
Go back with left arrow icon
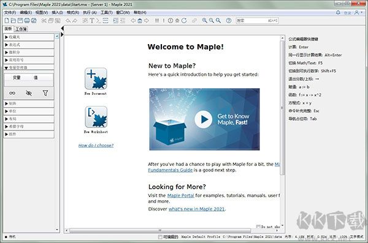tap(133, 21)
